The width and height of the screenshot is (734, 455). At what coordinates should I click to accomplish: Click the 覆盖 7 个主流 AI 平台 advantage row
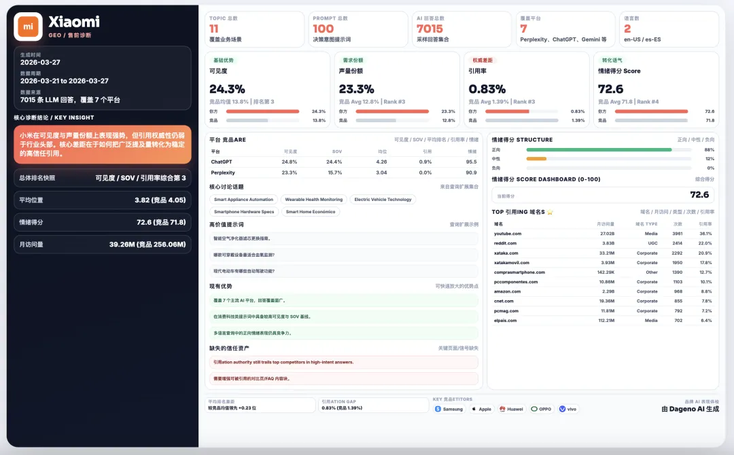pos(344,300)
